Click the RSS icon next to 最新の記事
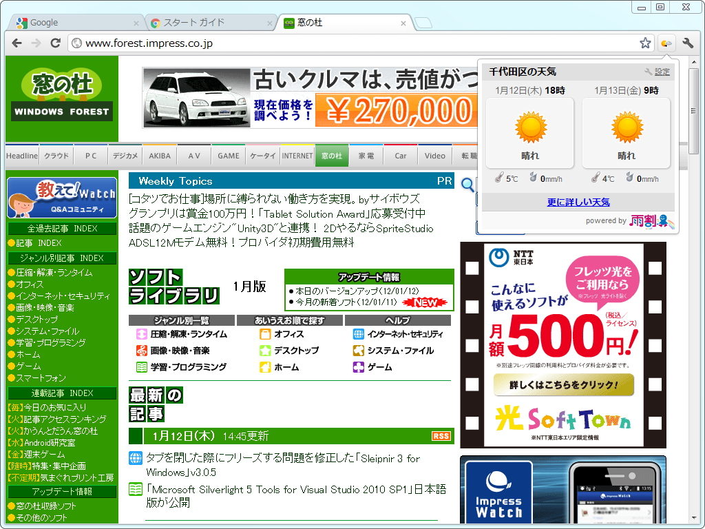Viewport: 705px width, 529px height. pyautogui.click(x=441, y=436)
